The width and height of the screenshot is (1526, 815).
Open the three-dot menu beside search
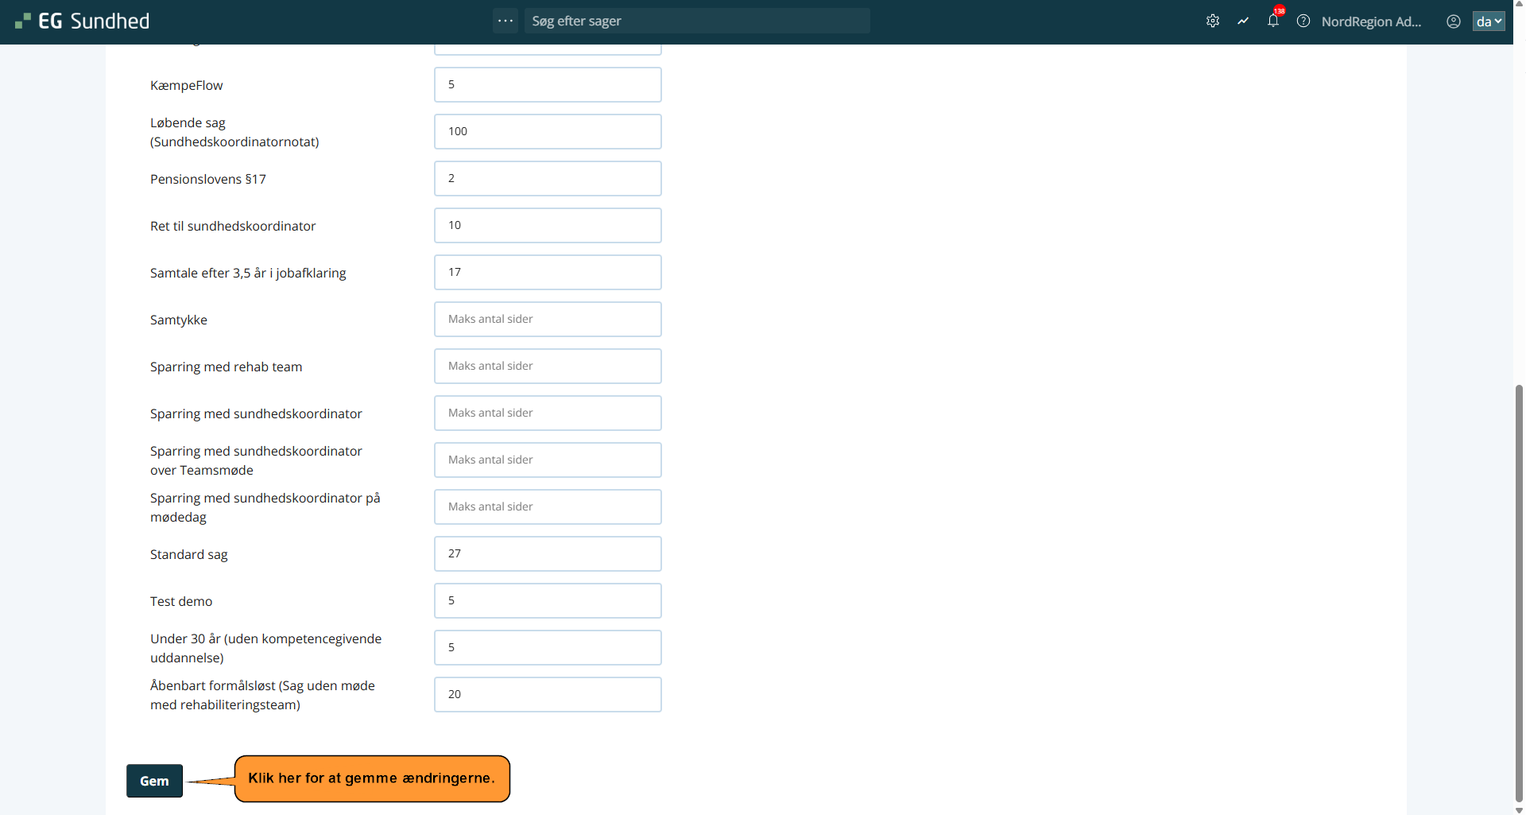[505, 21]
